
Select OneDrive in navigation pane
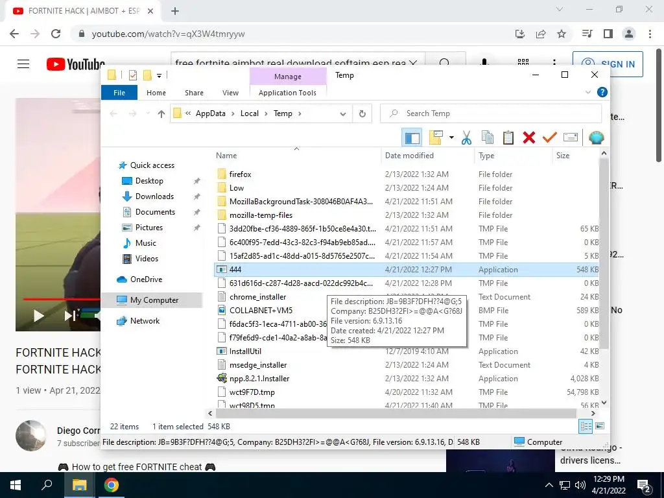tap(146, 279)
